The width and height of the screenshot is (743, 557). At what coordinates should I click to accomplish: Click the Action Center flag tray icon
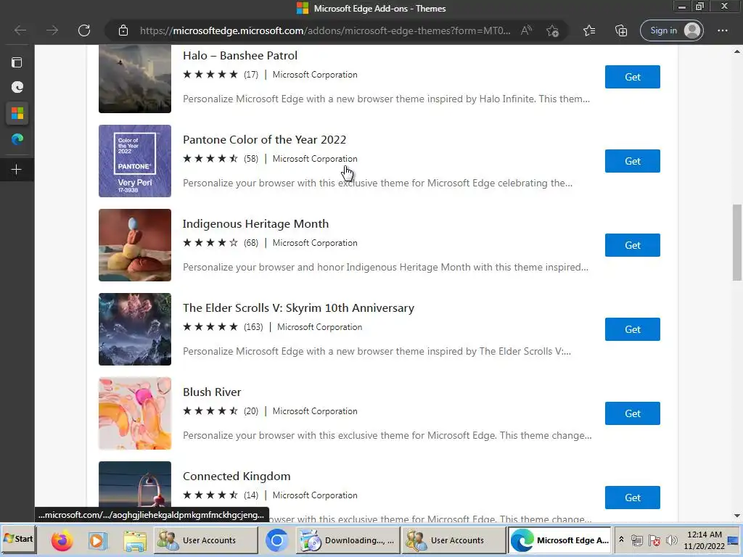coord(654,540)
